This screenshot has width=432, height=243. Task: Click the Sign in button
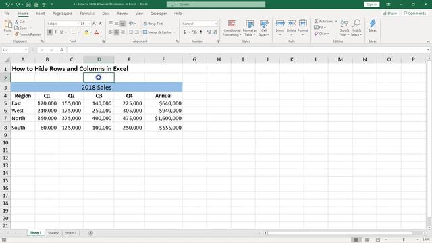371,5
